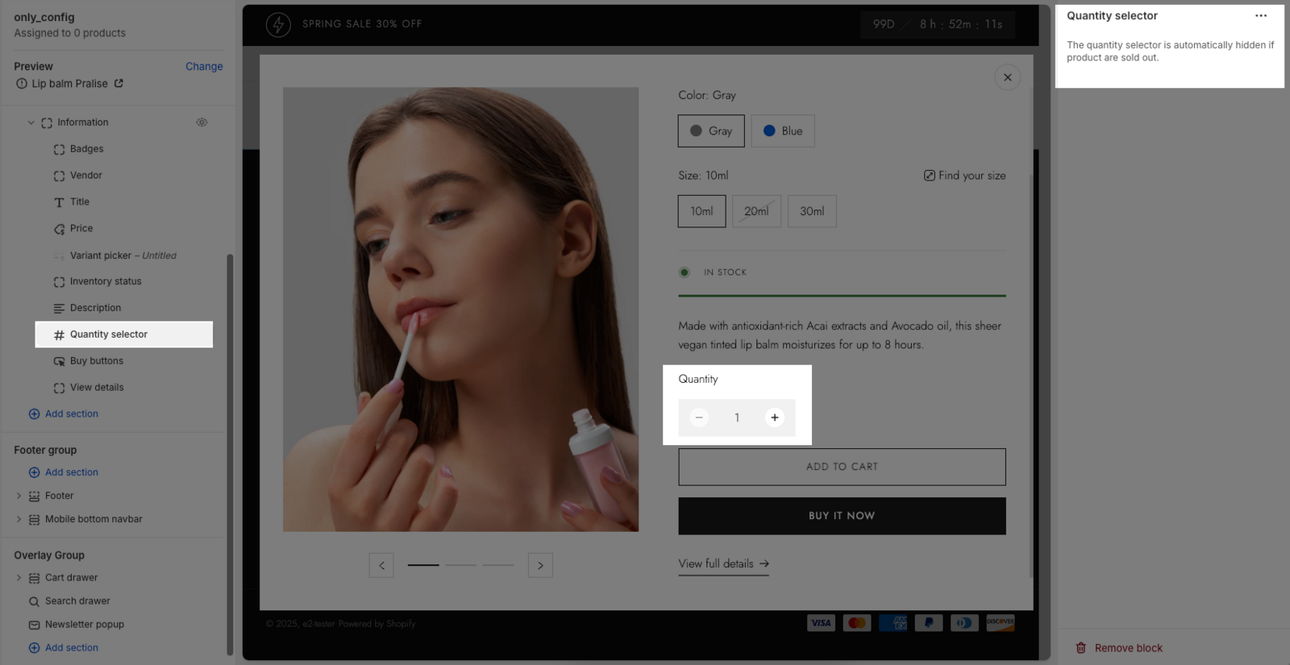Click the plus icon to increase quantity
The width and height of the screenshot is (1290, 665).
point(774,418)
